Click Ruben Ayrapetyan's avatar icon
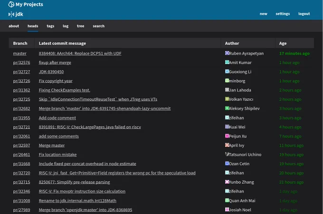 [227, 53]
